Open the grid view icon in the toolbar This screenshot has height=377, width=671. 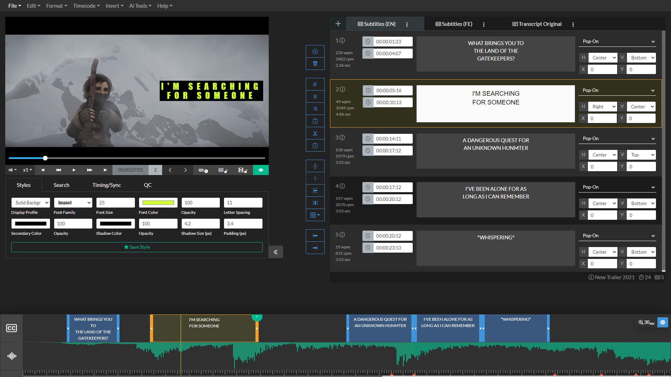(x=314, y=215)
